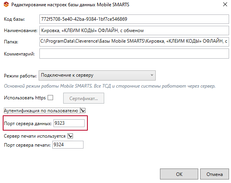Viewport: 231px width, 183px height.
Task: Enable the Использовать https checkbox
Action: [50, 97]
